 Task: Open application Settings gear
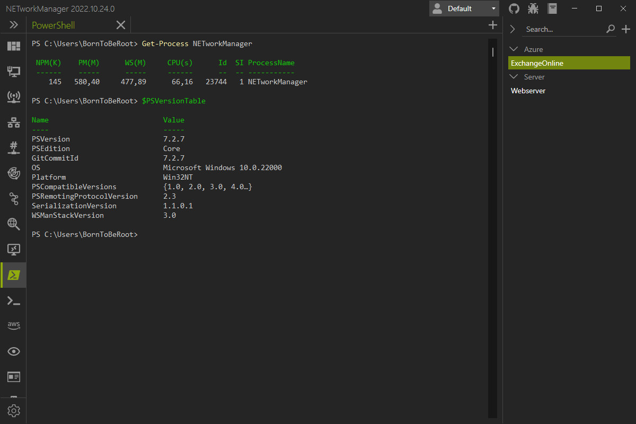13,410
